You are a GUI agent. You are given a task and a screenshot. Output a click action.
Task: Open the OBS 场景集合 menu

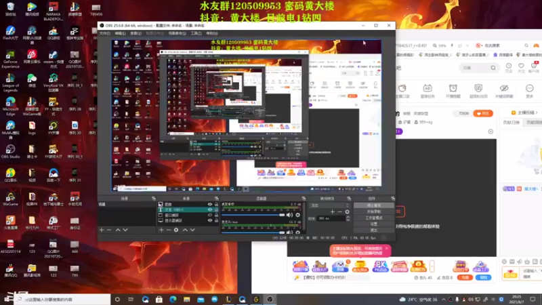pos(178,33)
